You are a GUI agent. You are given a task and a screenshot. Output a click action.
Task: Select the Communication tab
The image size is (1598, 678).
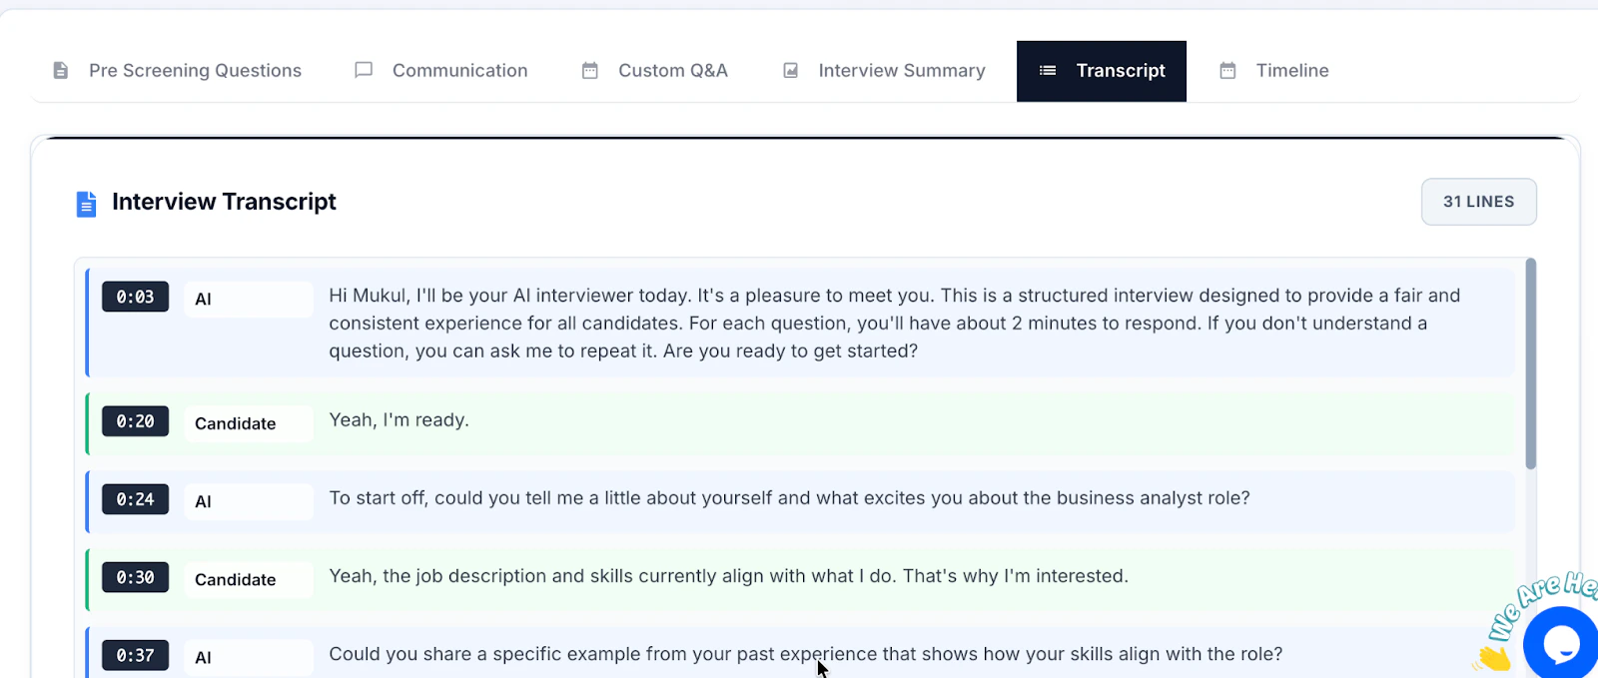point(459,70)
